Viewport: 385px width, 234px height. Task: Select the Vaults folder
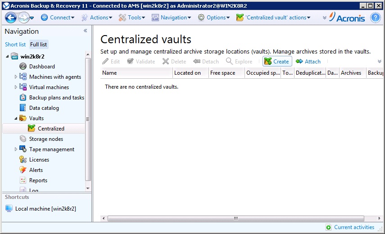[x=36, y=118]
